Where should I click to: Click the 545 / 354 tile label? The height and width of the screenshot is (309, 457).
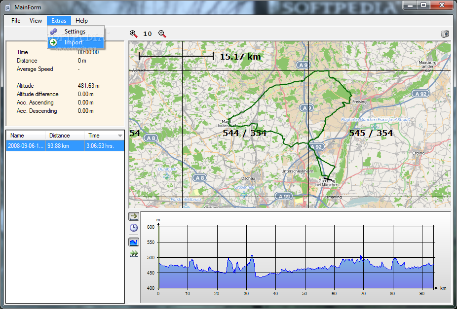point(371,133)
